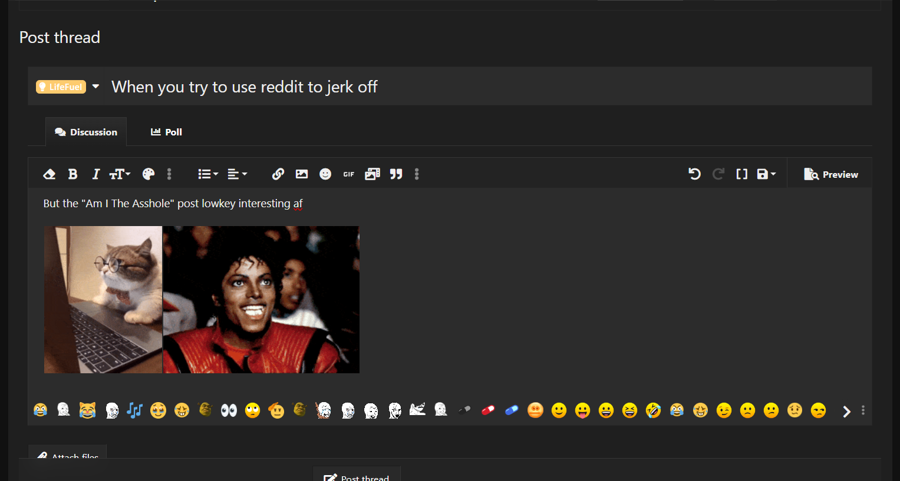Insert the blue pill emoji

512,410
